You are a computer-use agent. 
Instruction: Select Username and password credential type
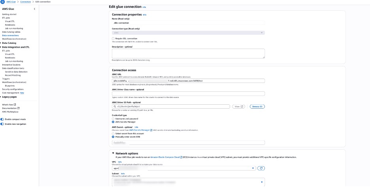tap(113, 118)
